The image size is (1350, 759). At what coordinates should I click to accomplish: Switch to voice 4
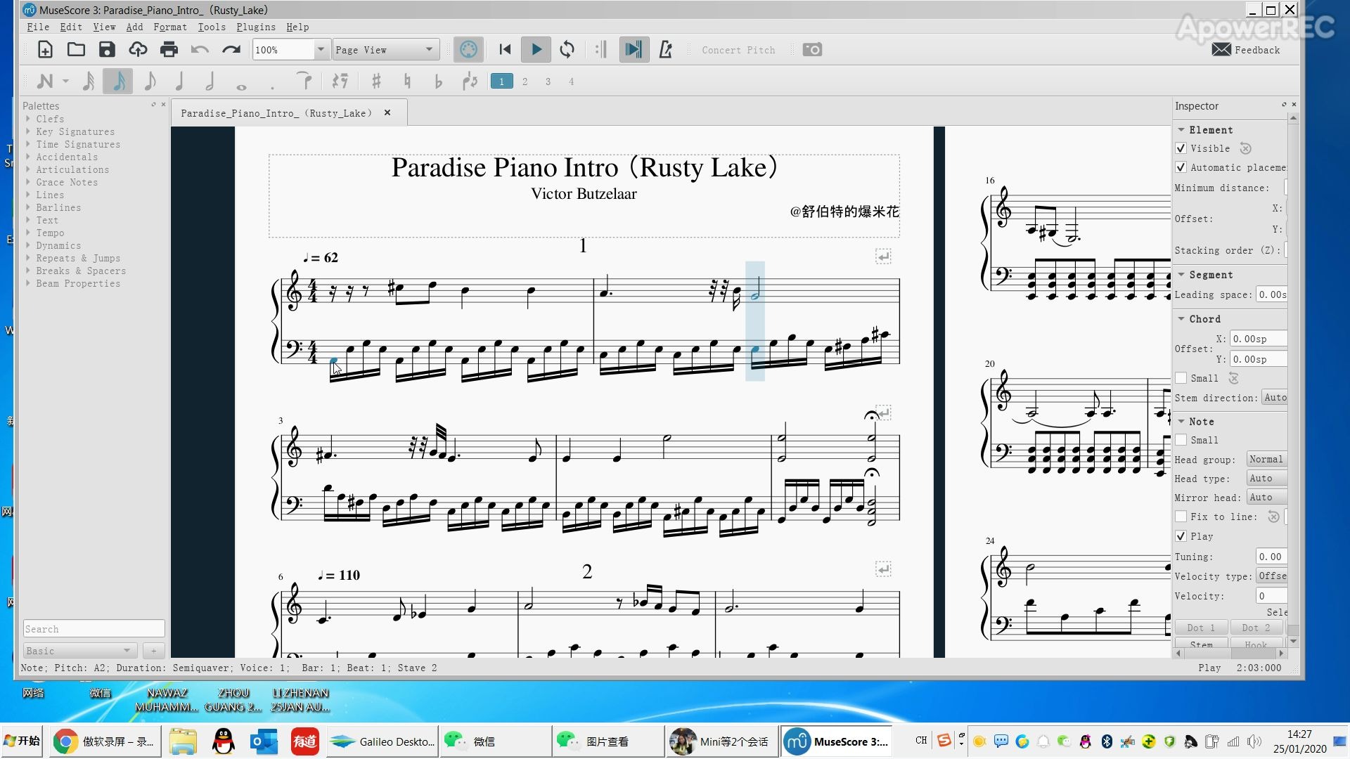point(571,82)
